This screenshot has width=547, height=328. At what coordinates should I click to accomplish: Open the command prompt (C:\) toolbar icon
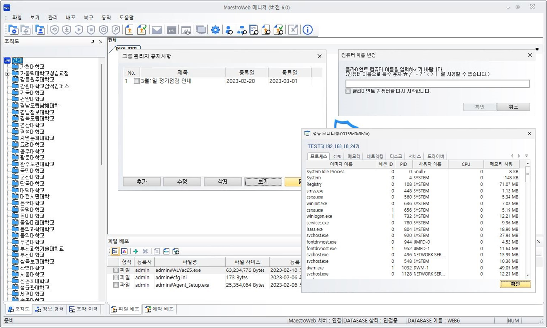click(171, 30)
